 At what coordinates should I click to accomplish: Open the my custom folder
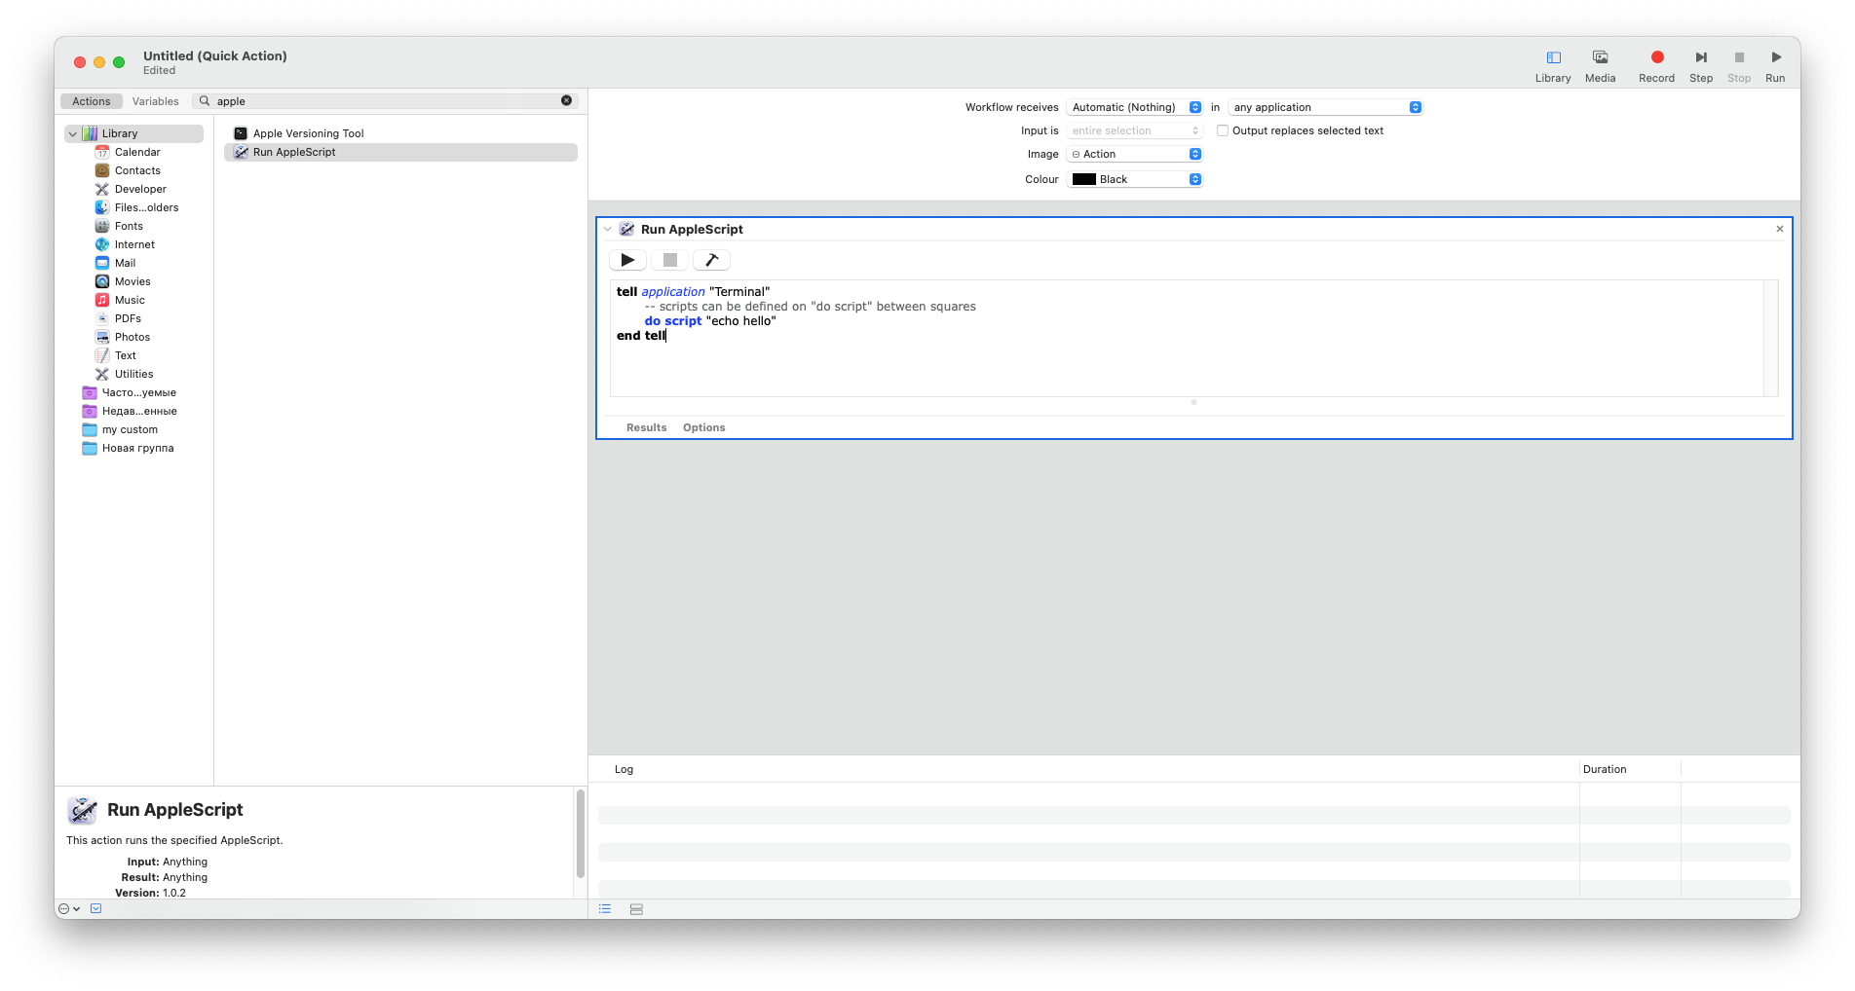[x=130, y=429]
